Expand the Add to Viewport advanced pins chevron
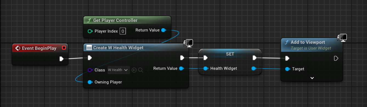The image size is (367, 107). 312,78
